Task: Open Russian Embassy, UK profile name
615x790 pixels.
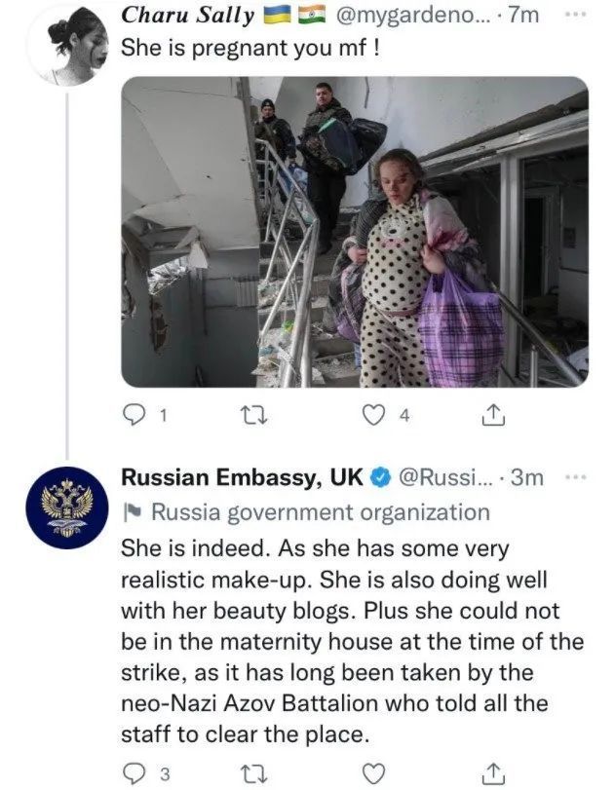Action: tap(242, 477)
